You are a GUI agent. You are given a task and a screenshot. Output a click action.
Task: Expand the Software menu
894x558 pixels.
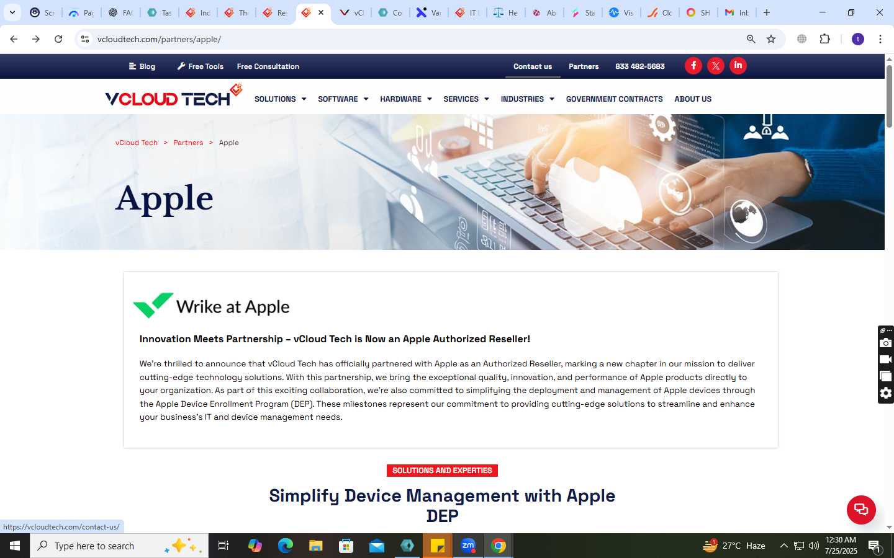point(343,99)
